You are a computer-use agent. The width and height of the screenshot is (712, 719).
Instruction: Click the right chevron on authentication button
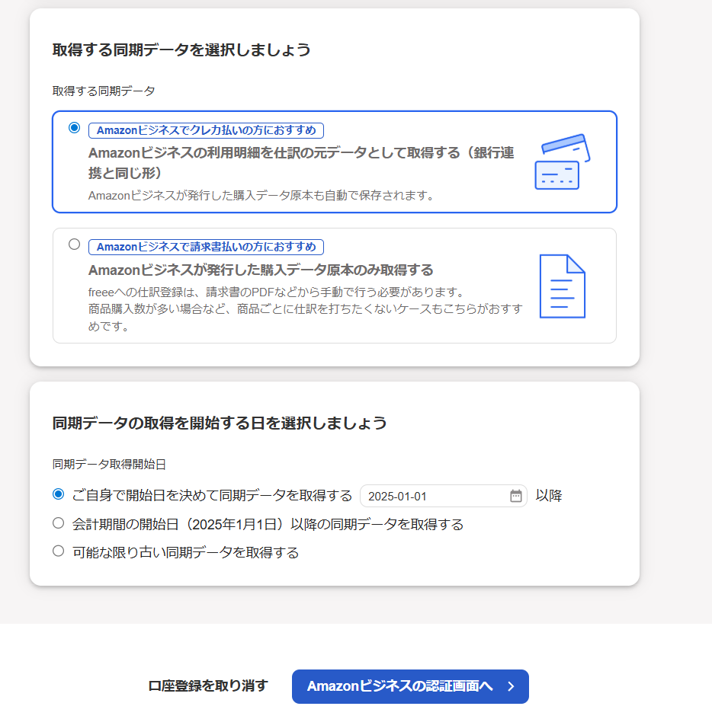click(511, 686)
